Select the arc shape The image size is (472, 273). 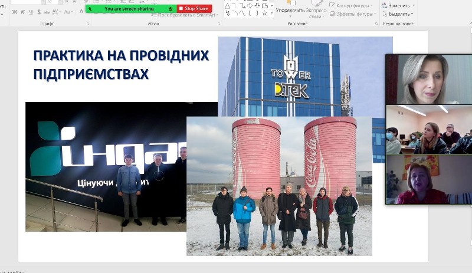pos(235,13)
